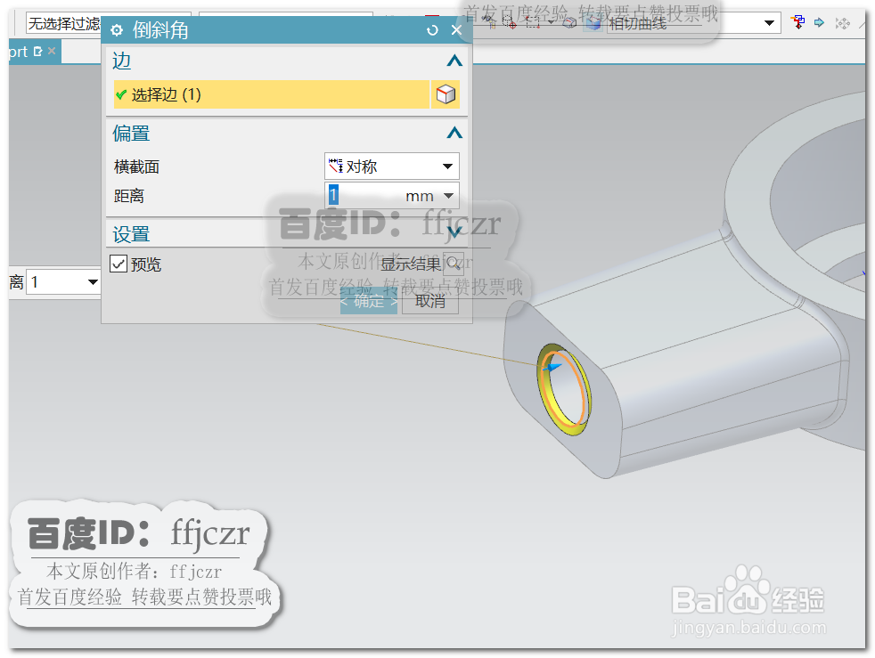Screen dimensions: 875x658
Task: Expand the 设置 section
Action: 454,232
